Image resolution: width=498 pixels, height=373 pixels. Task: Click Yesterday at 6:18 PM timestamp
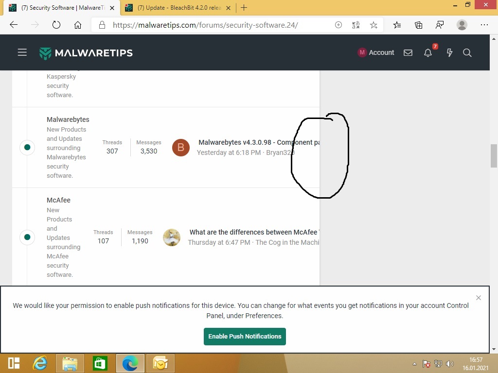pos(229,153)
